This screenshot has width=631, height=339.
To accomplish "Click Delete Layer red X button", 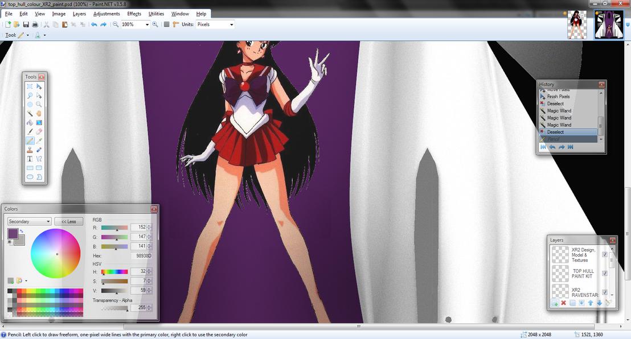I will coord(563,303).
